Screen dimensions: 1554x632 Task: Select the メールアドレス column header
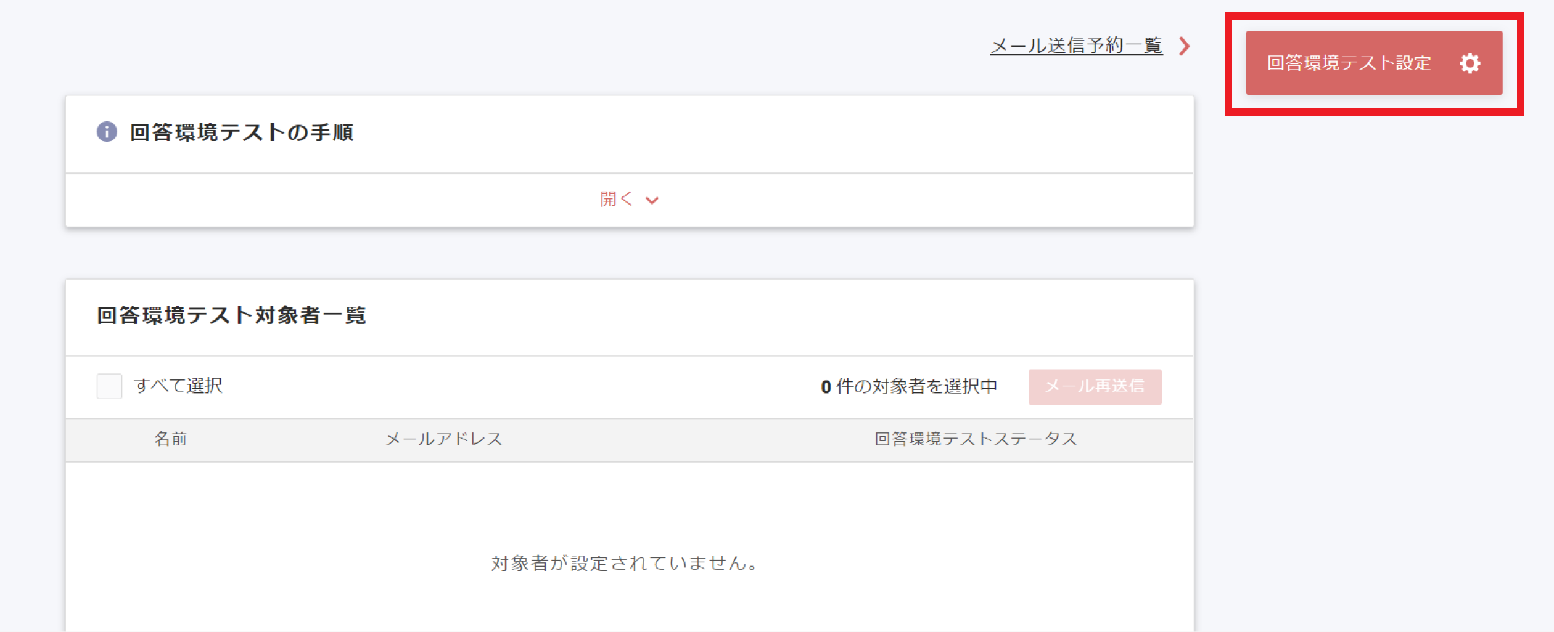(444, 439)
